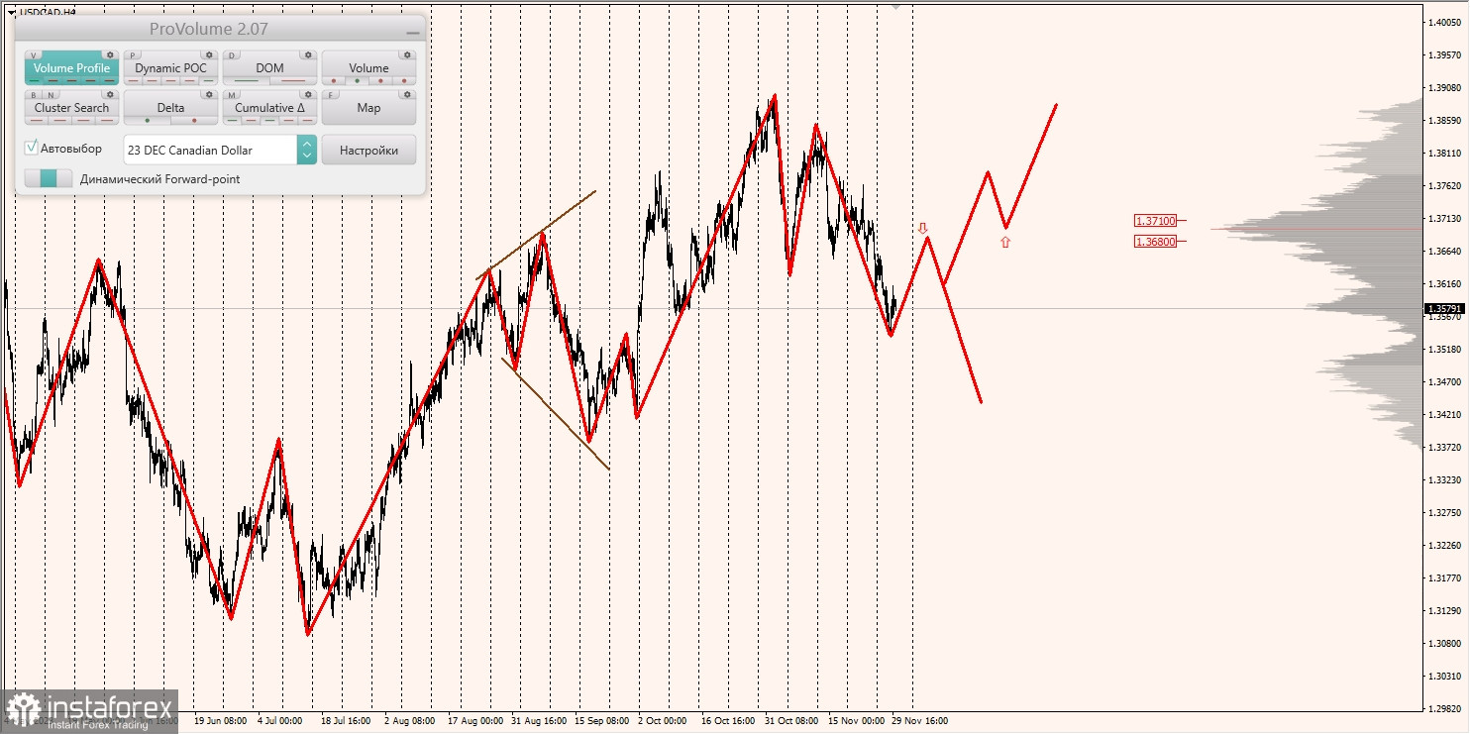Click the 1.29820 price axis value
The height and width of the screenshot is (734, 1470).
[x=1444, y=709]
